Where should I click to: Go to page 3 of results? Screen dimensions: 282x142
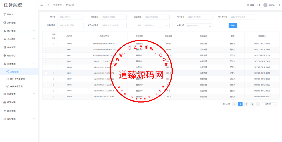click(x=252, y=104)
